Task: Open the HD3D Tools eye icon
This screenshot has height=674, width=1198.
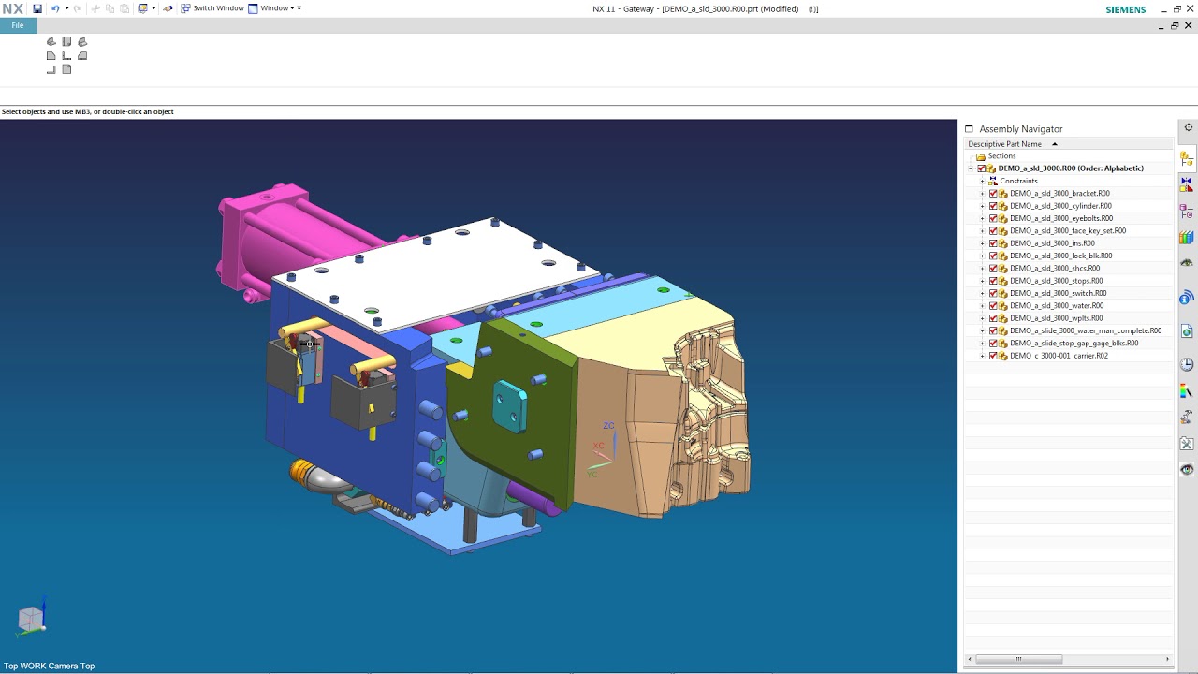Action: point(1187,264)
